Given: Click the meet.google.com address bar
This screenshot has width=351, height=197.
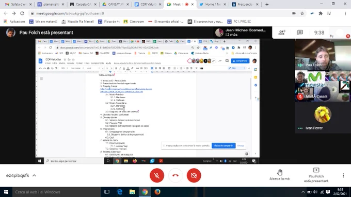Looking at the screenshot, I should [x=161, y=13].
